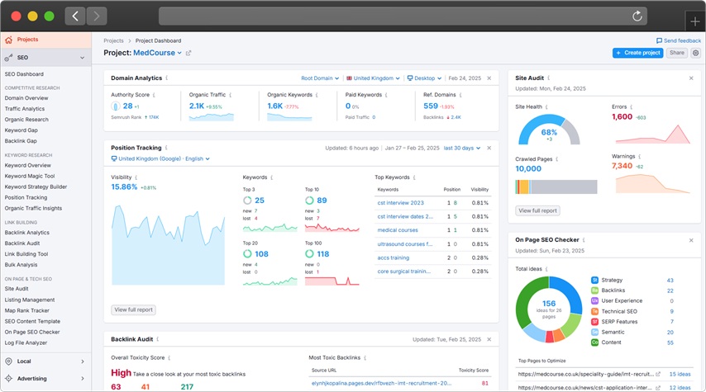The height and width of the screenshot is (392, 706).
Task: Click the Site Audit info icon
Action: tap(548, 78)
